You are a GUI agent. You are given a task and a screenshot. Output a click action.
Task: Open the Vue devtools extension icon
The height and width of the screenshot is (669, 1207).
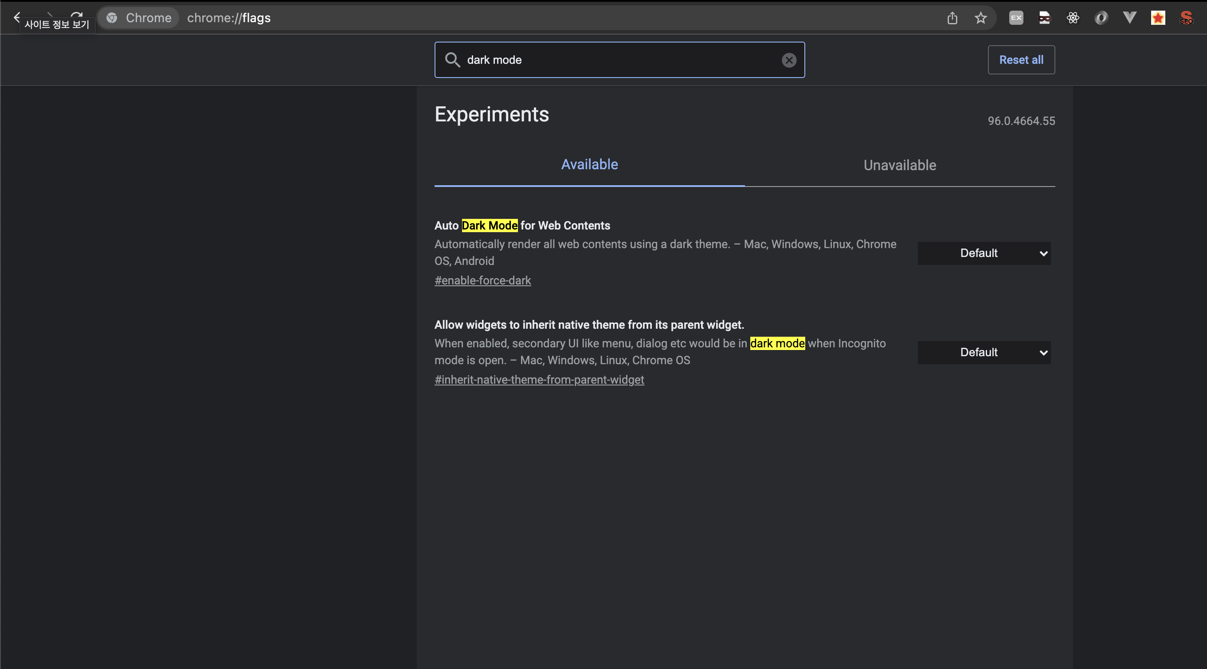click(1129, 18)
